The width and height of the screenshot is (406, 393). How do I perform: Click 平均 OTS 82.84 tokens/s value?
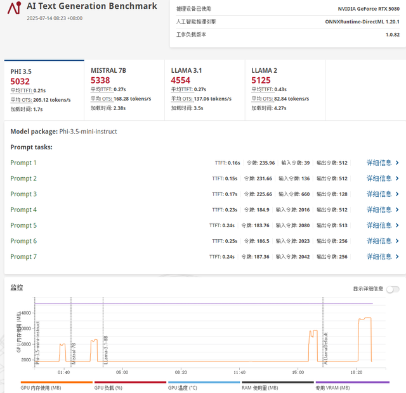(292, 99)
